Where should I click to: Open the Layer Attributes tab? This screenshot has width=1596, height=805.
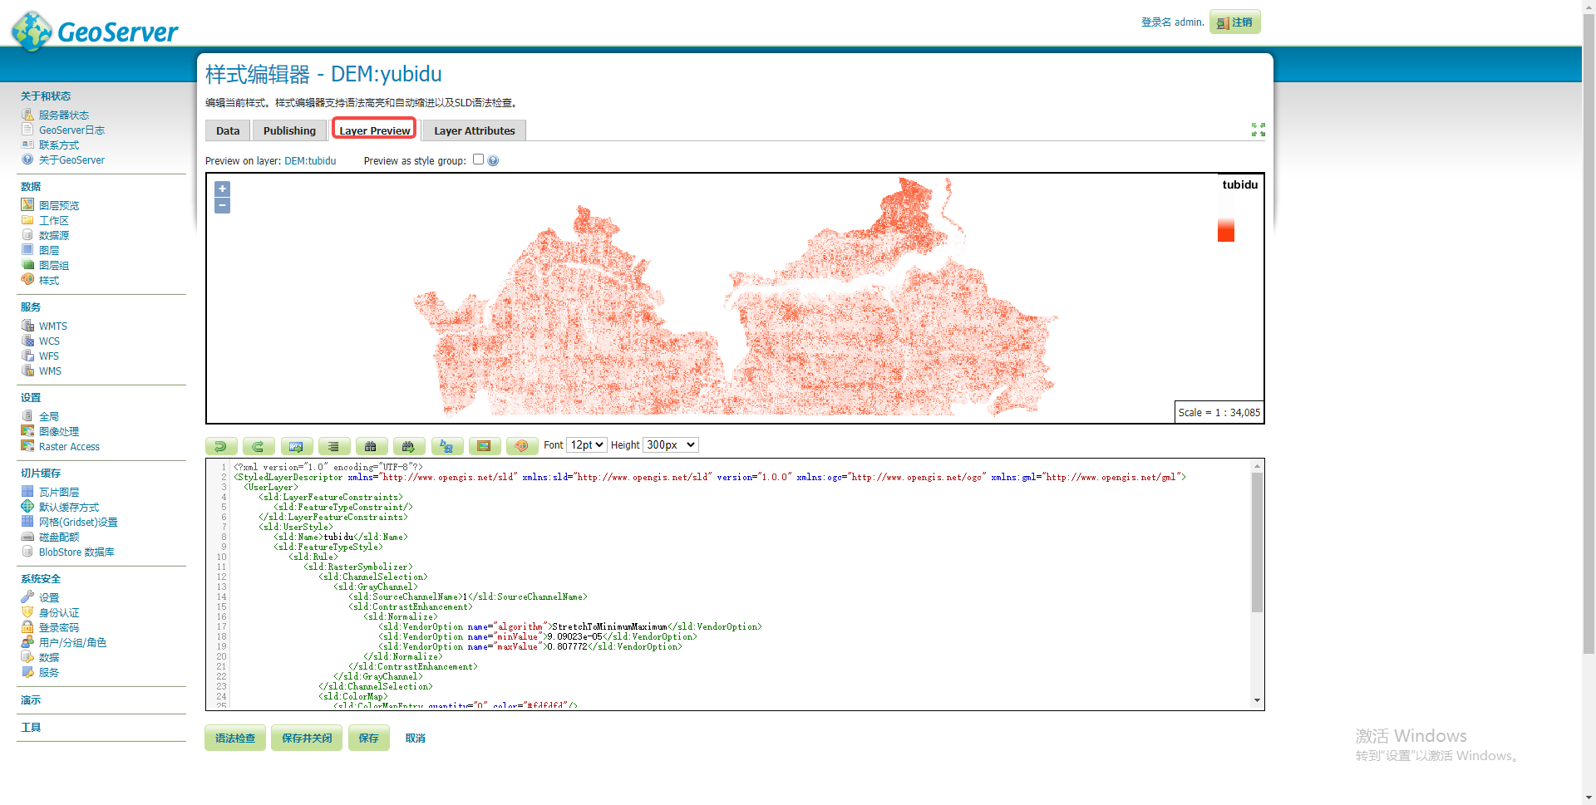pyautogui.click(x=474, y=130)
